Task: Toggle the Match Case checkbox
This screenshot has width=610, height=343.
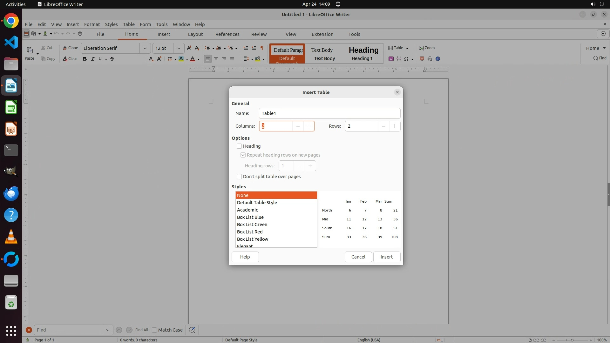Action: 154,330
